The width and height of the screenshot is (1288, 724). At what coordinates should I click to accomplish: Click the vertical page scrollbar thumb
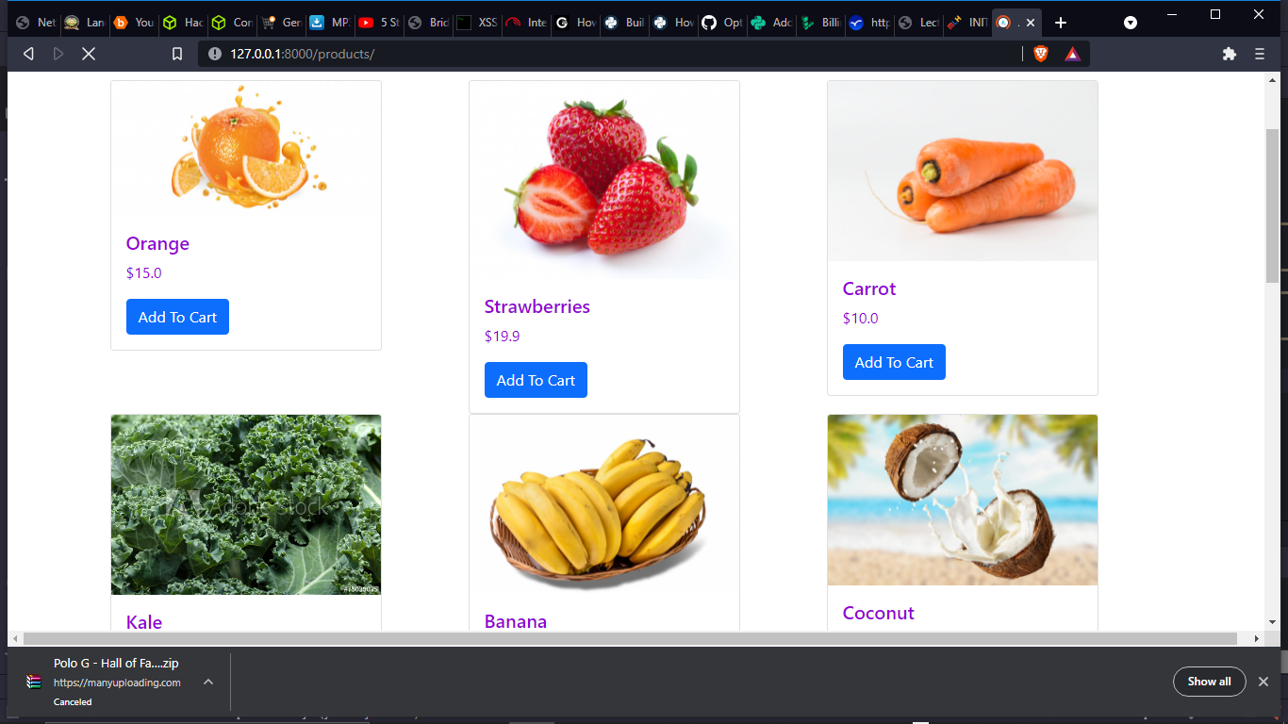pos(1272,206)
